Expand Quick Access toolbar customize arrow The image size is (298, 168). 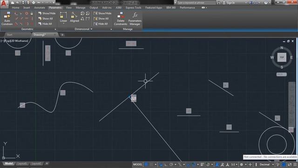tap(54, 3)
